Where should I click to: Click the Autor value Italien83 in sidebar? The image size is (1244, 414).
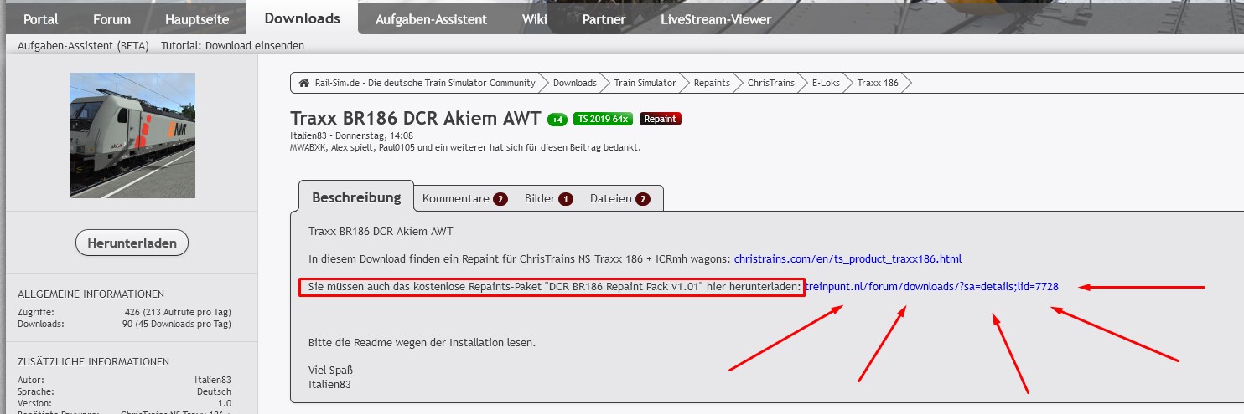[213, 380]
